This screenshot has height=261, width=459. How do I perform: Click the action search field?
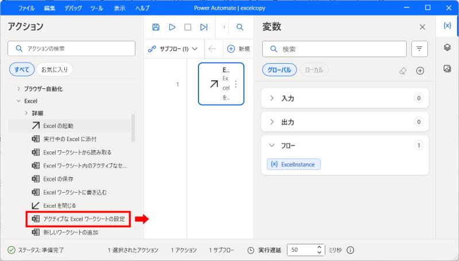[71, 49]
